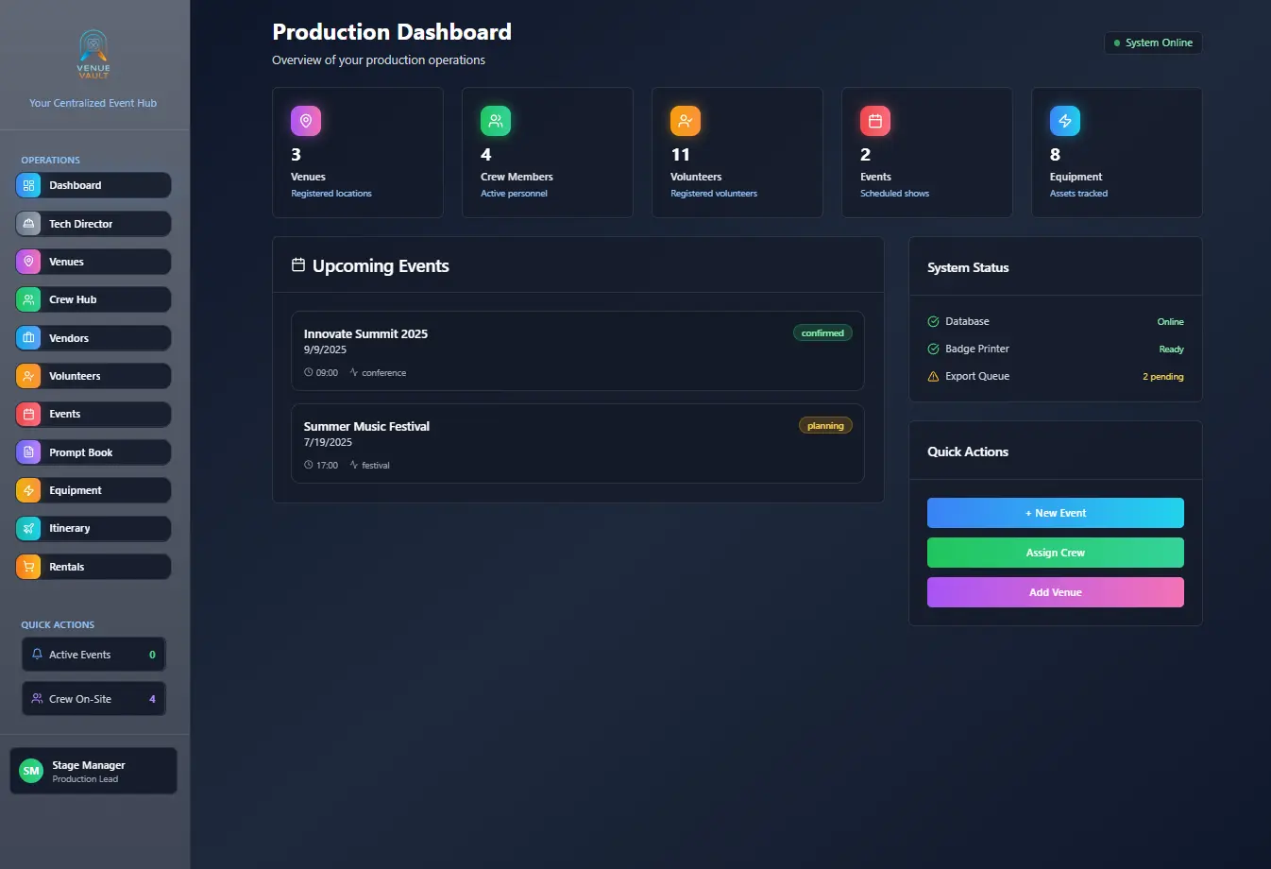This screenshot has height=869, width=1271.
Task: Open the Crew On-Site quick action
Action: 93,699
